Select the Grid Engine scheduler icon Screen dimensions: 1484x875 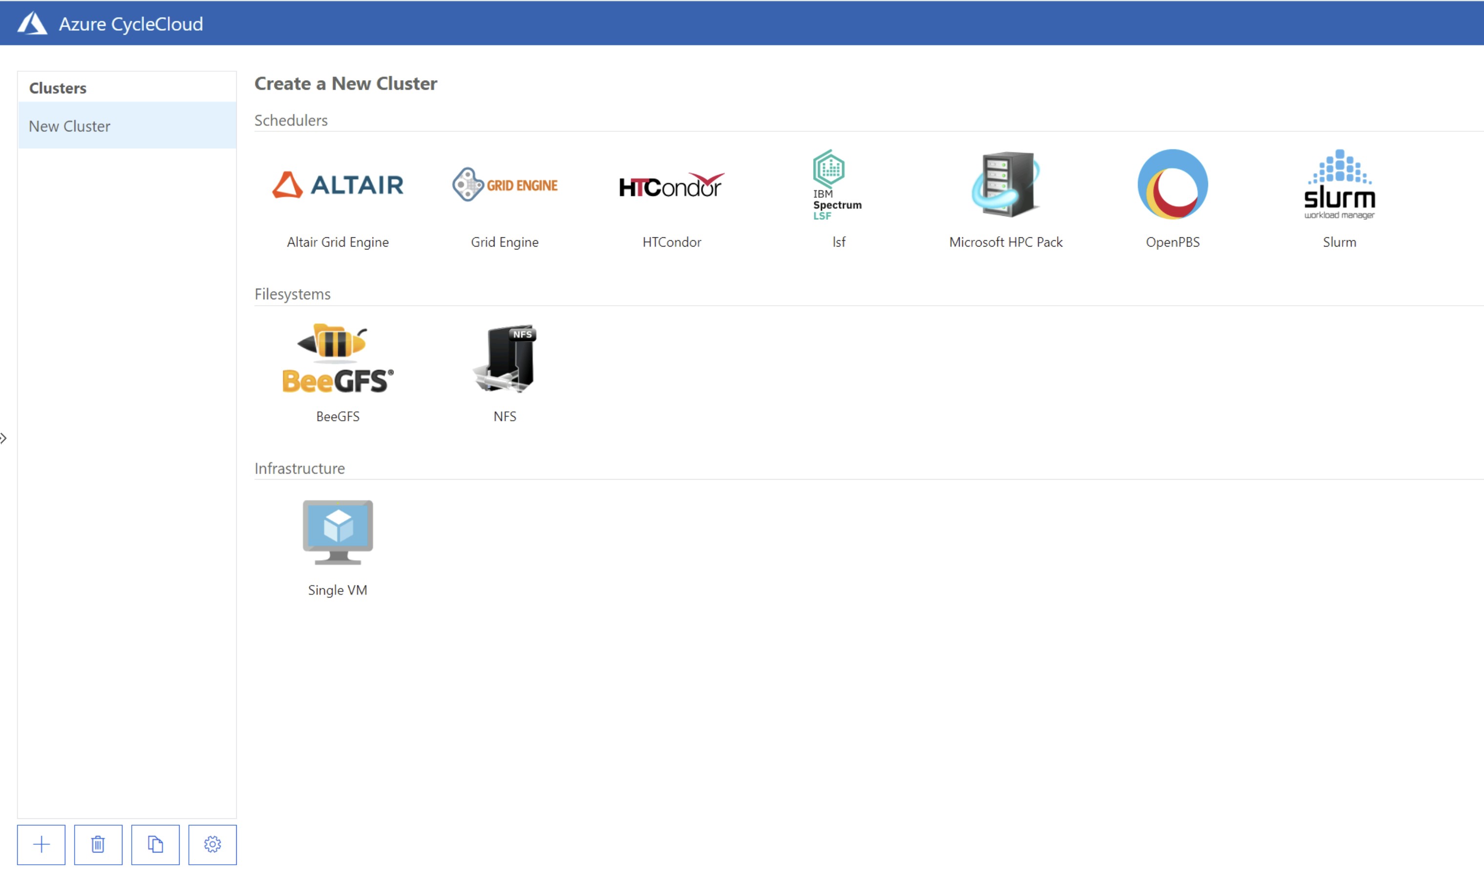pos(504,185)
